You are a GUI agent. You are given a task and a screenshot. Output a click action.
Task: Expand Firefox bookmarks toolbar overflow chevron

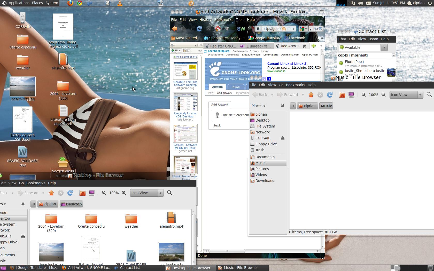coord(322,38)
